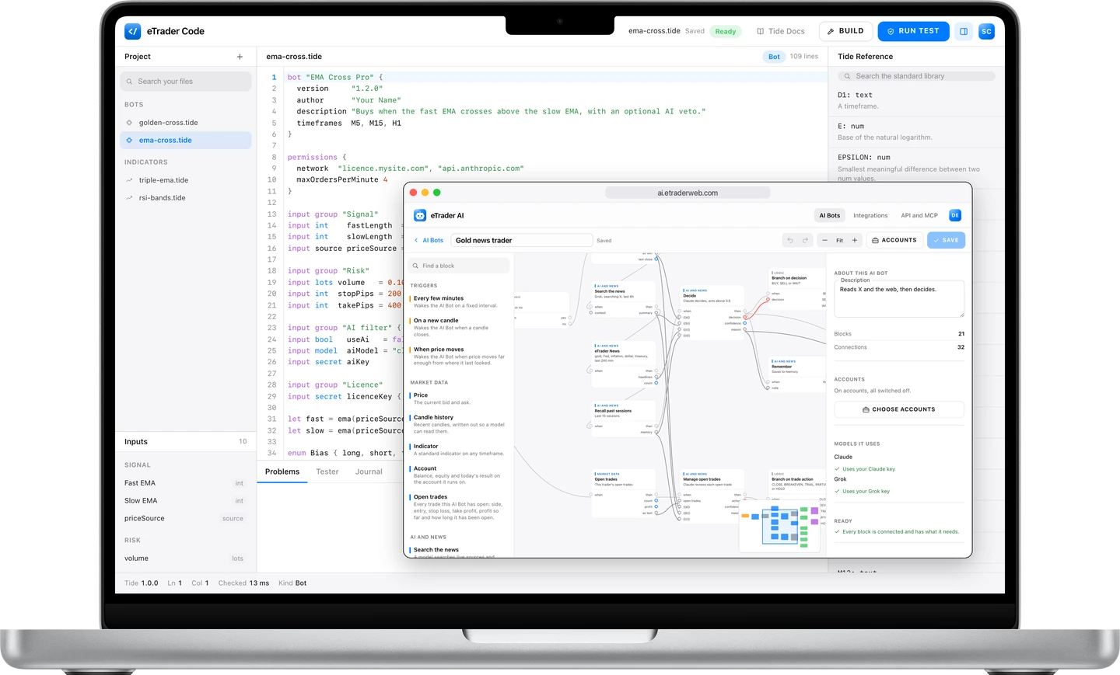This screenshot has width=1120, height=675.
Task: Click the eTrader AI robot logo
Action: [420, 215]
